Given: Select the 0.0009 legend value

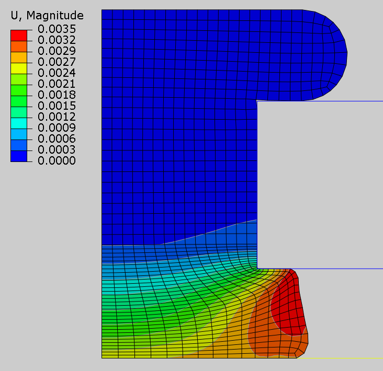Looking at the screenshot, I should click(57, 127).
